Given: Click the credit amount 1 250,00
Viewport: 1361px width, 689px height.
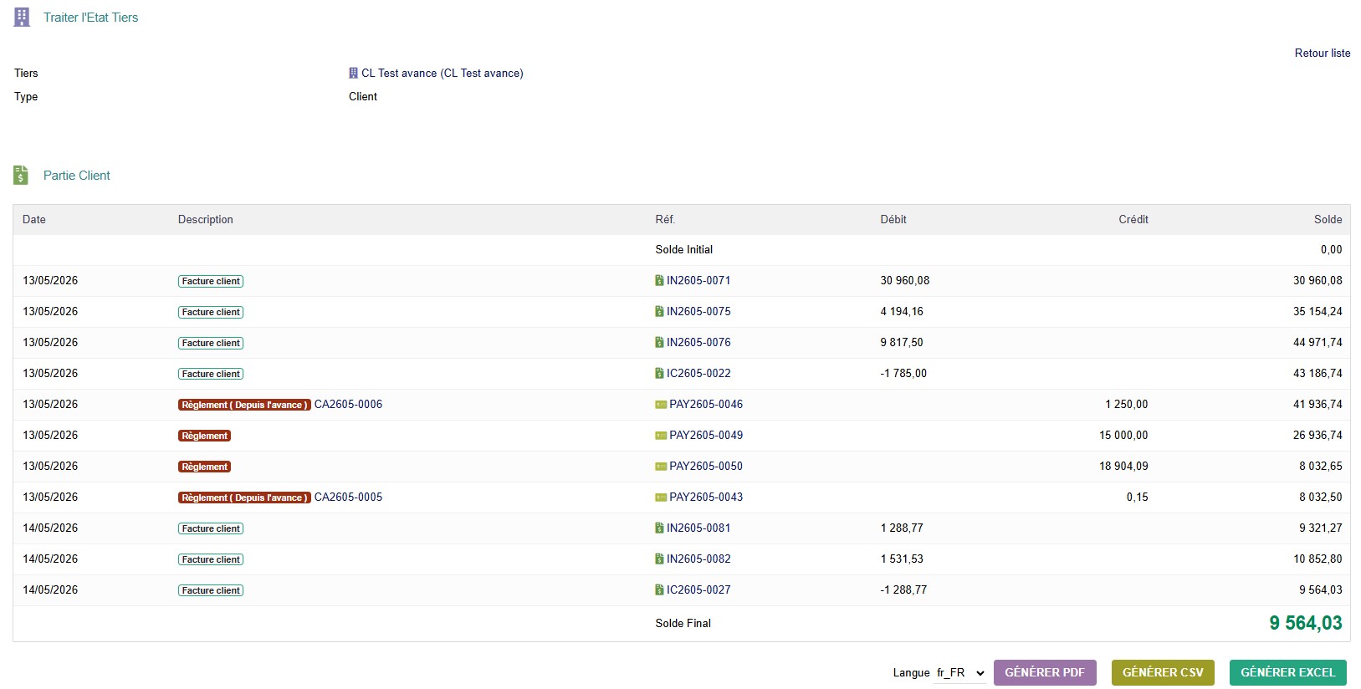Looking at the screenshot, I should click(x=1127, y=404).
